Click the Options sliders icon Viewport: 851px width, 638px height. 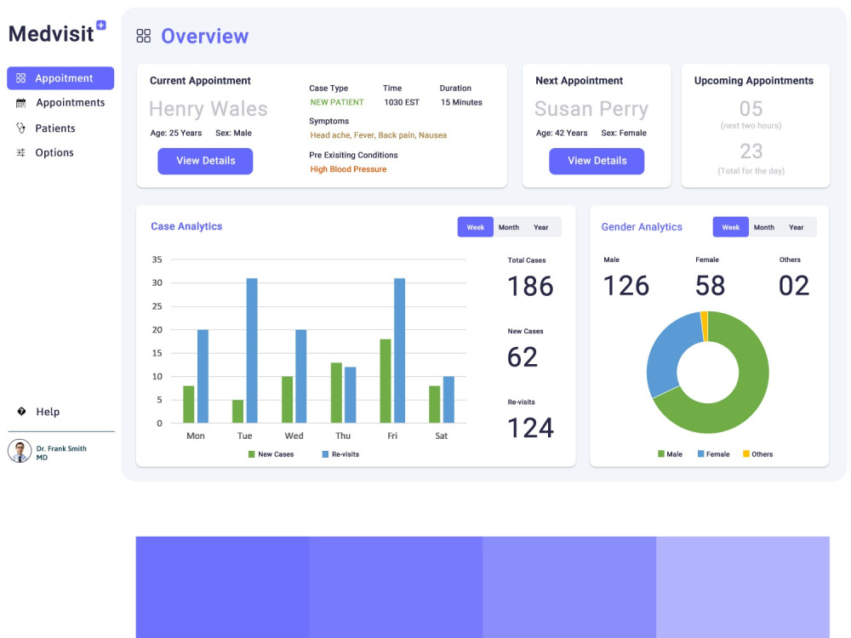[20, 153]
